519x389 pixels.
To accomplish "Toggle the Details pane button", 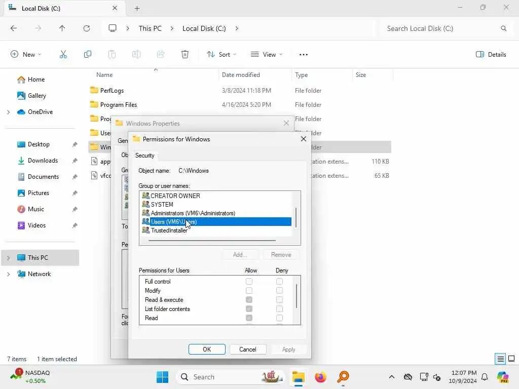I will 491,55.
